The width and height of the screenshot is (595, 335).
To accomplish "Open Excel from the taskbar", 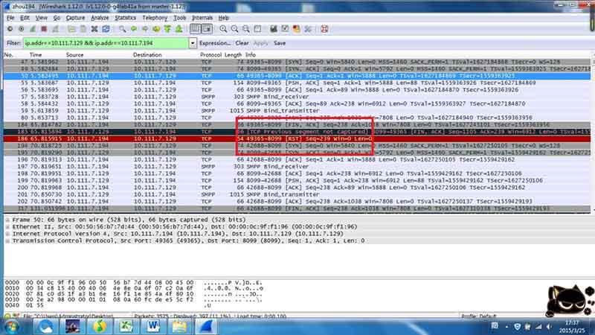I will [x=126, y=327].
